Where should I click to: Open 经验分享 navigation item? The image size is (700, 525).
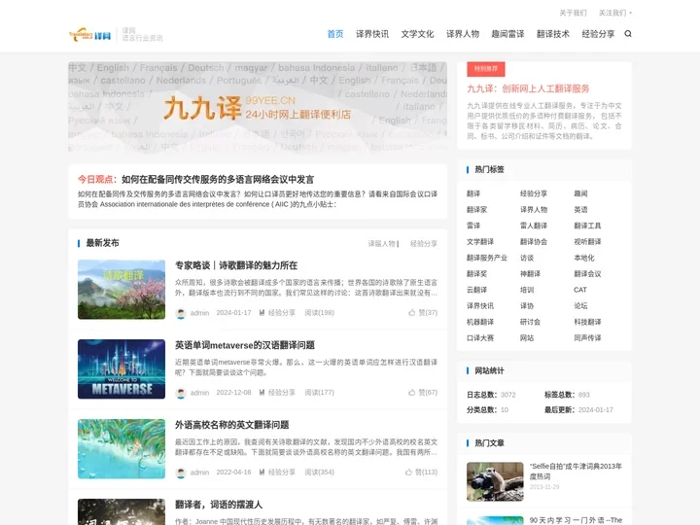pyautogui.click(x=598, y=34)
